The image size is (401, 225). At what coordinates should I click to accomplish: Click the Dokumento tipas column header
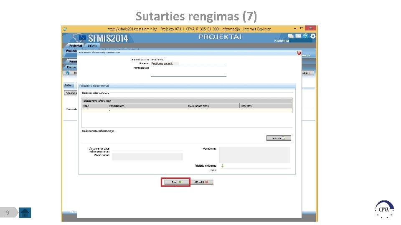[213, 106]
